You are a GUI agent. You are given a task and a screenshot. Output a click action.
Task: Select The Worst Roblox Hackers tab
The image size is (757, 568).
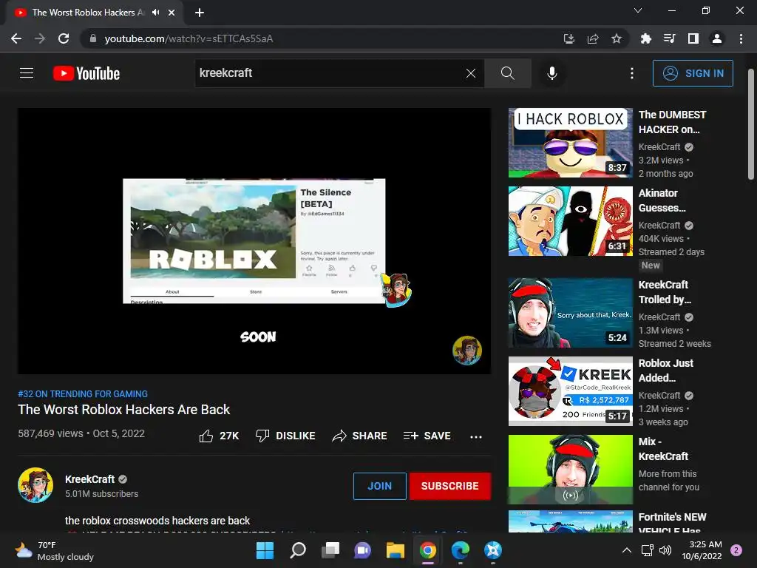[x=88, y=13]
